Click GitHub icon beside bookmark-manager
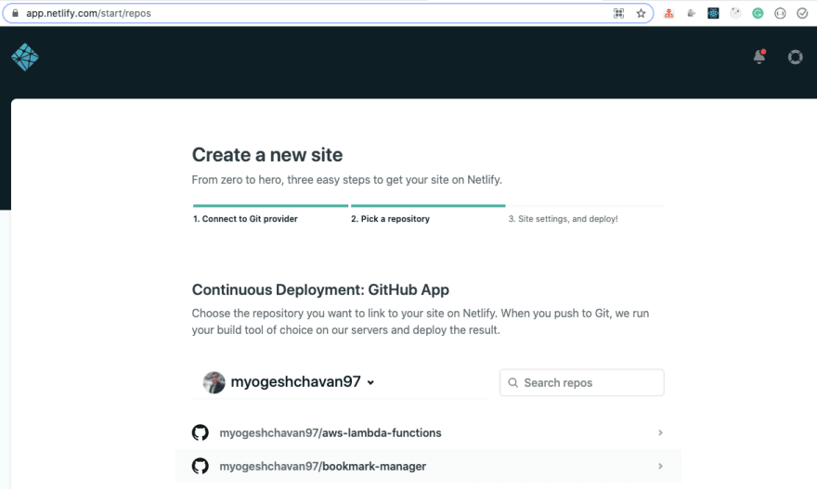 [x=201, y=466]
